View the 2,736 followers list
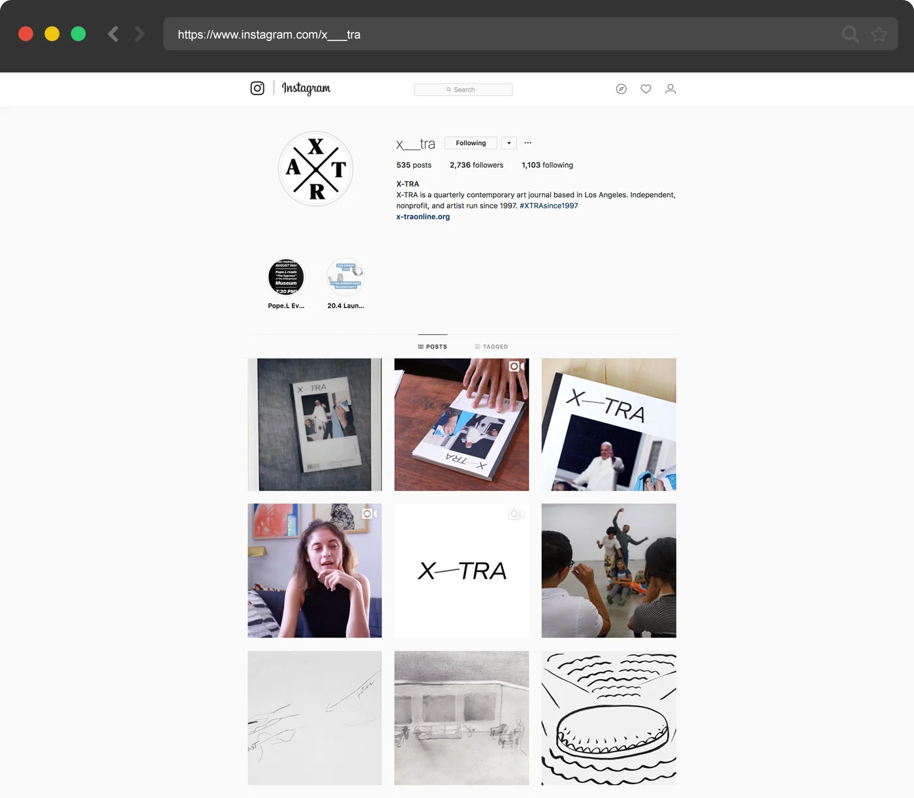Image resolution: width=914 pixels, height=798 pixels. tap(477, 165)
